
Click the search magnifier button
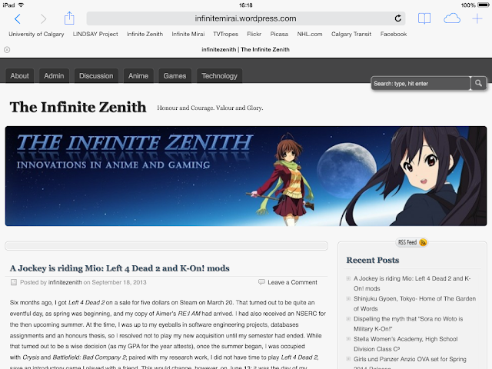tap(478, 84)
